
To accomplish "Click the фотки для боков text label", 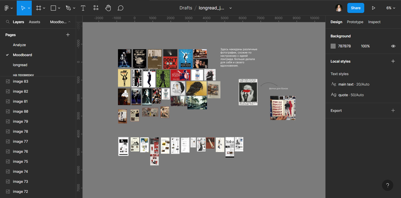I will [278, 88].
